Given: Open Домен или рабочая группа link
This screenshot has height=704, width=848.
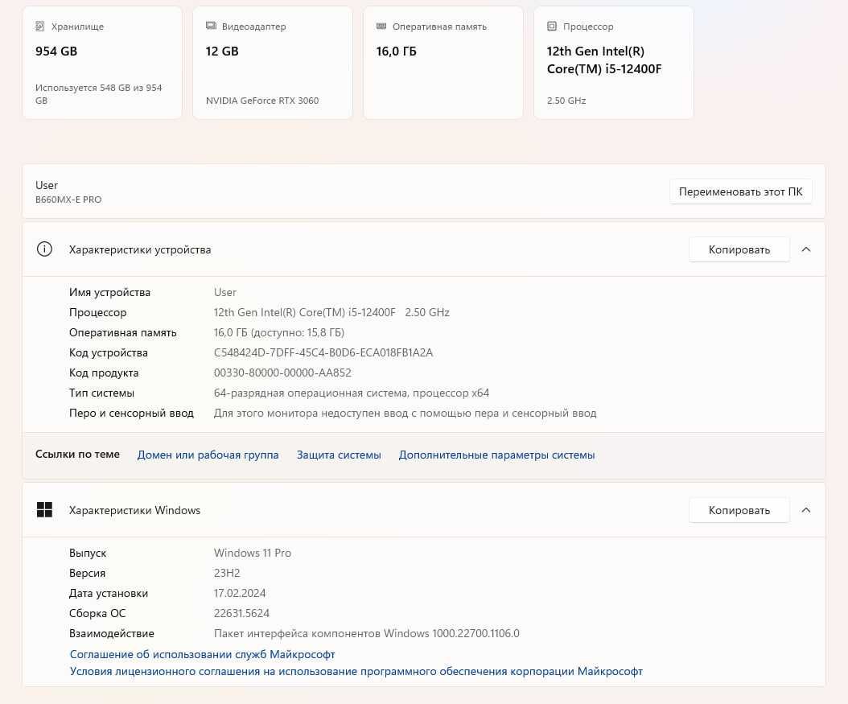Looking at the screenshot, I should [x=208, y=455].
